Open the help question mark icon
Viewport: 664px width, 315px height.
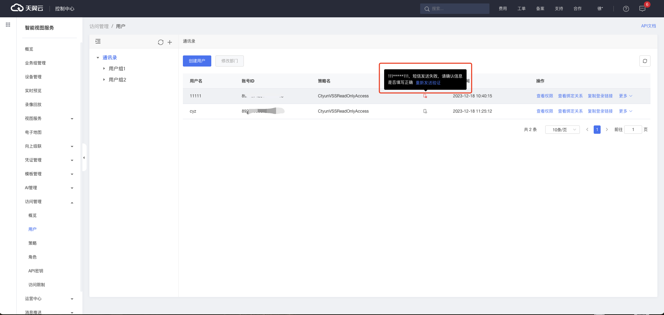[626, 9]
